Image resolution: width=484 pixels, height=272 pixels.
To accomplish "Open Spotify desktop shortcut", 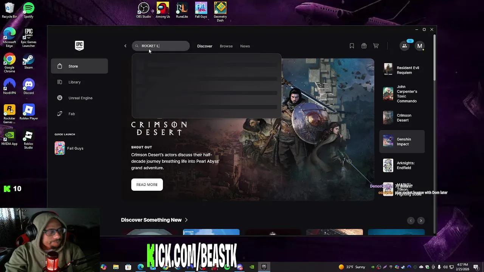I will click(28, 11).
